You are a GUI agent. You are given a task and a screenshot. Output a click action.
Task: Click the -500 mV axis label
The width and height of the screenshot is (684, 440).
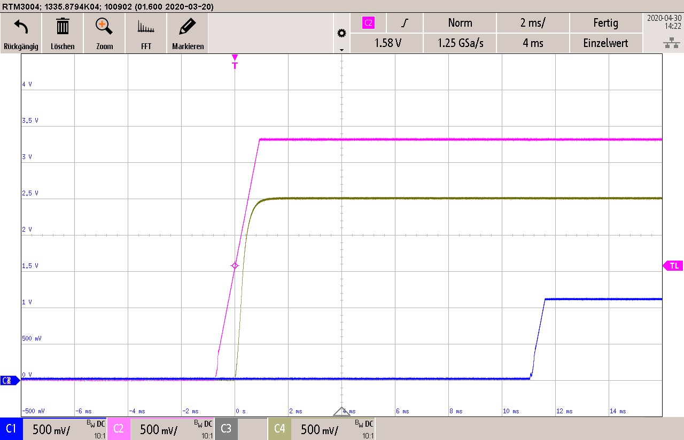click(33, 411)
